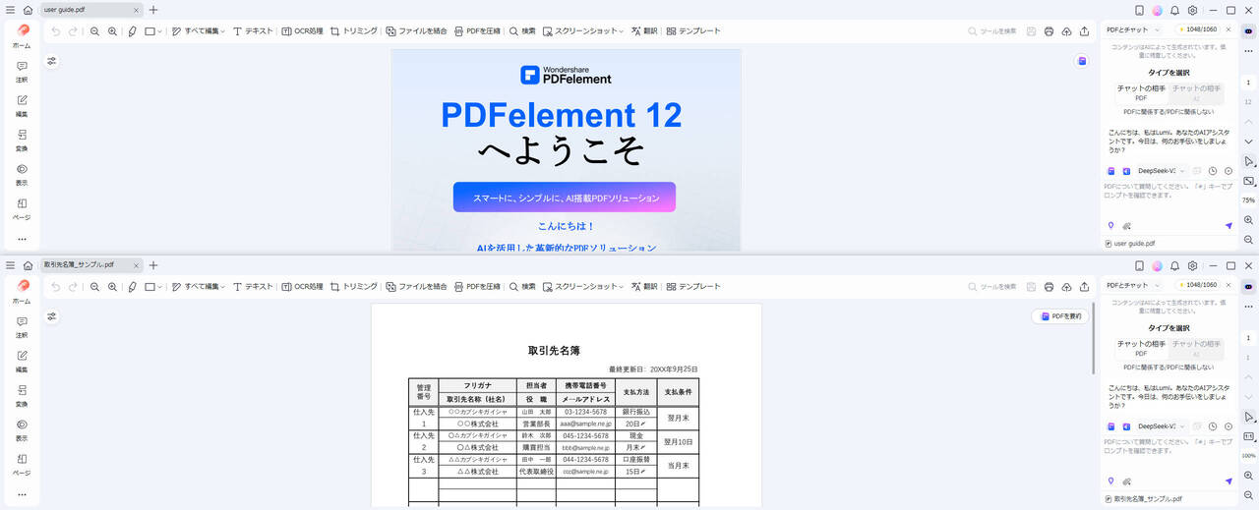1259x510 pixels.
Task: Open properties sliders icon in the 取引先名簿 window
Action: coord(52,316)
